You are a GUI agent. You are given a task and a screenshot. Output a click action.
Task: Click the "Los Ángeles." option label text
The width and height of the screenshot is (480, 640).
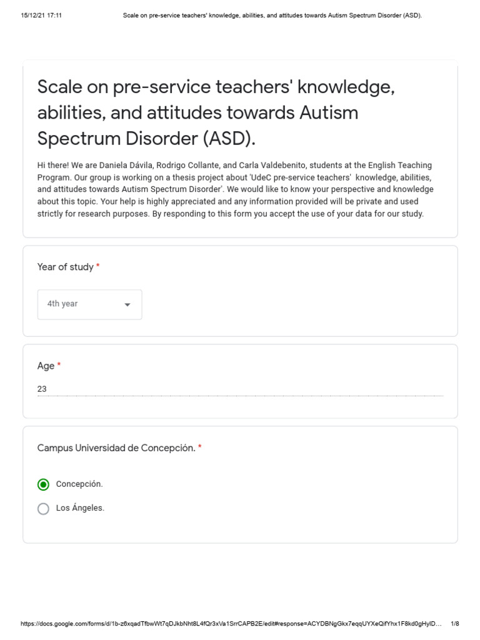pyautogui.click(x=80, y=508)
